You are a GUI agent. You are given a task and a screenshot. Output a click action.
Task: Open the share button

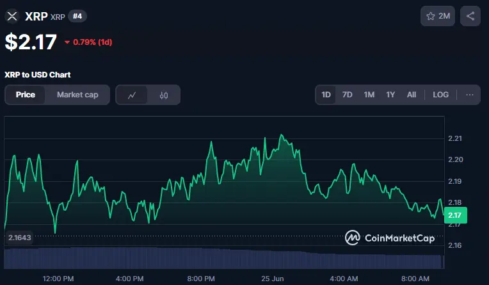coord(470,16)
